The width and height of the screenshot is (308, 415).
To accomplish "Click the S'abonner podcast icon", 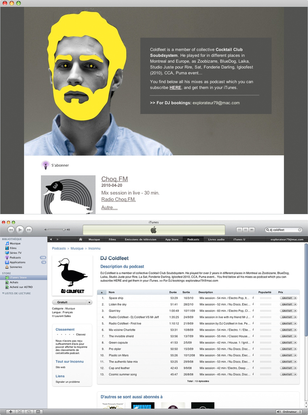I will pos(46,165).
